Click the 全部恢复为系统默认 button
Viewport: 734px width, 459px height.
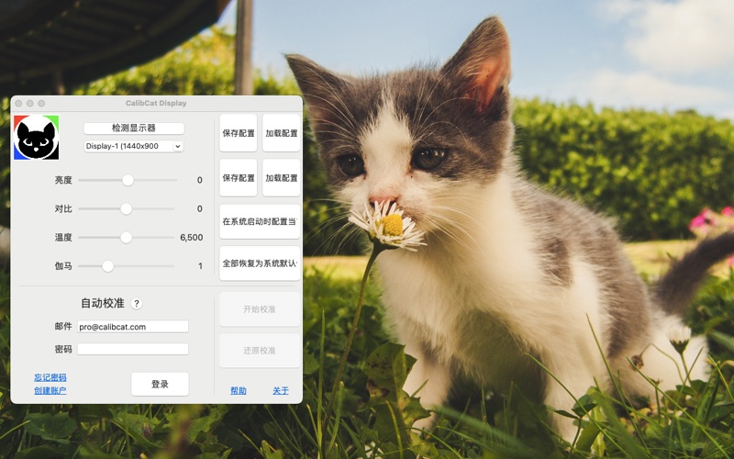tap(260, 263)
